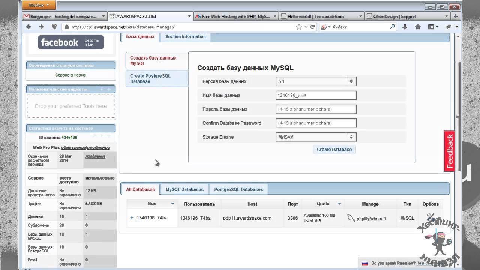Switch to CleanDesign Support tab
The image size is (480, 270).
(408, 16)
